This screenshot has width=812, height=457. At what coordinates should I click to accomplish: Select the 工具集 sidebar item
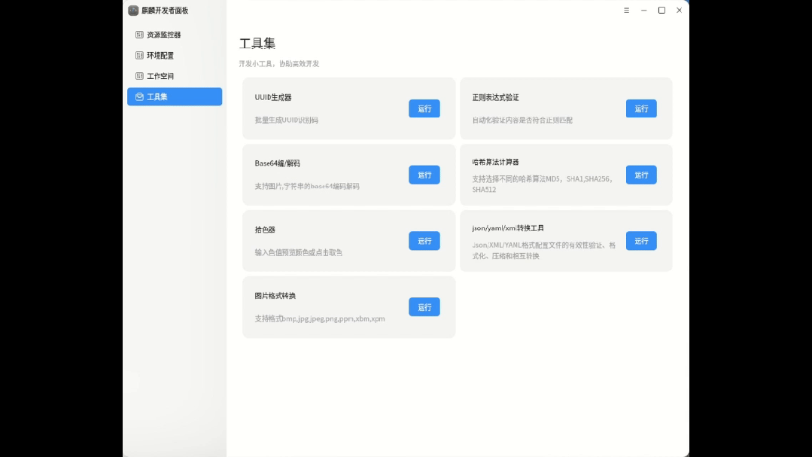[157, 97]
